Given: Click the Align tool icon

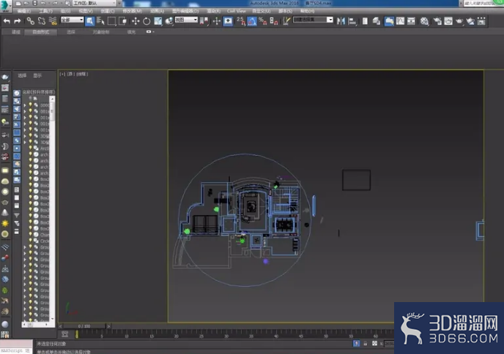Looking at the screenshot, I should point(352,21).
